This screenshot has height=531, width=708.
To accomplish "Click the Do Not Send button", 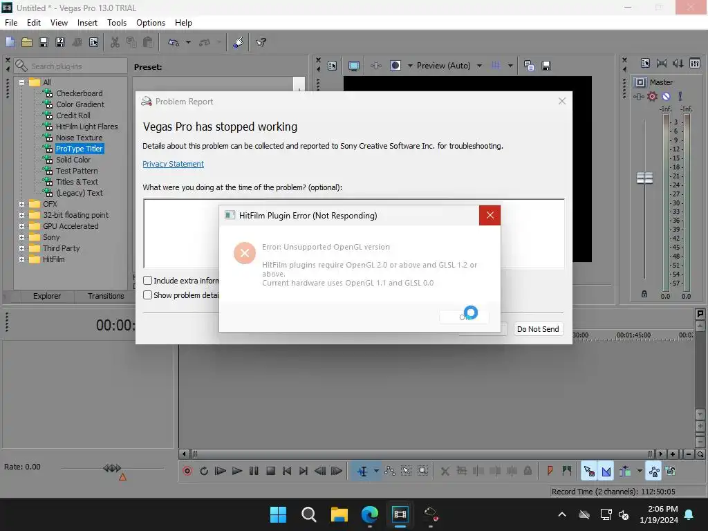I will 538,329.
